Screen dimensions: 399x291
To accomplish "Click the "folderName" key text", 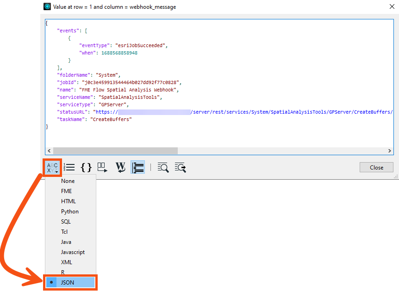I will [74, 75].
